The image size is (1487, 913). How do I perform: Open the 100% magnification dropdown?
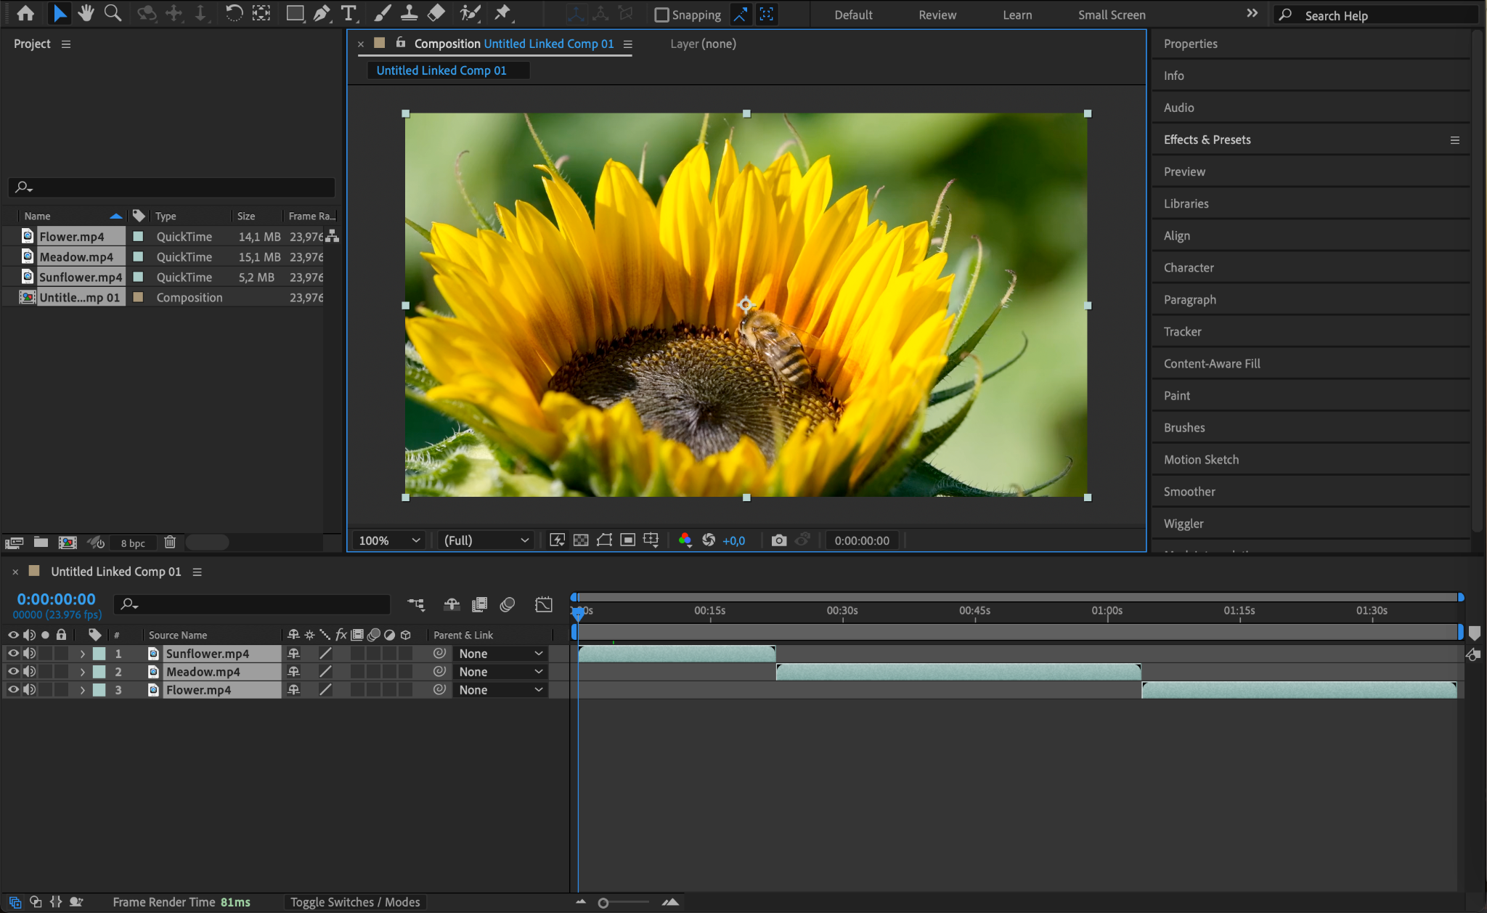pyautogui.click(x=389, y=540)
